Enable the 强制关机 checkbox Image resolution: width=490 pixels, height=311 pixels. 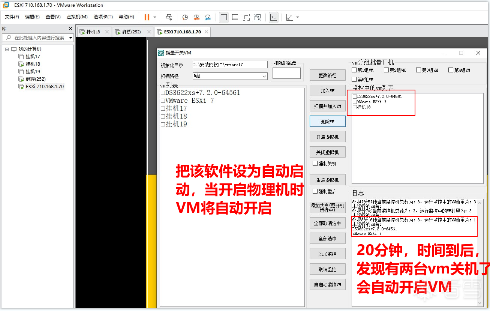(315, 164)
